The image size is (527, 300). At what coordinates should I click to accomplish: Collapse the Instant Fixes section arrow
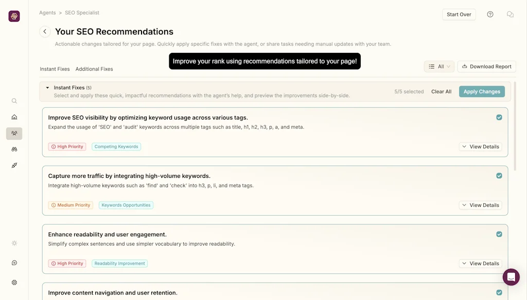48,88
